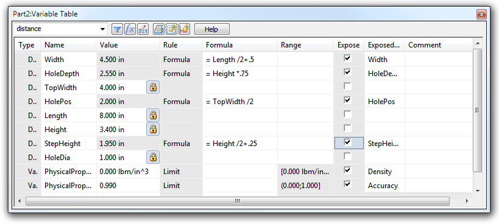Click the Width value '4.500 in'
499x224 pixels.
pos(111,60)
